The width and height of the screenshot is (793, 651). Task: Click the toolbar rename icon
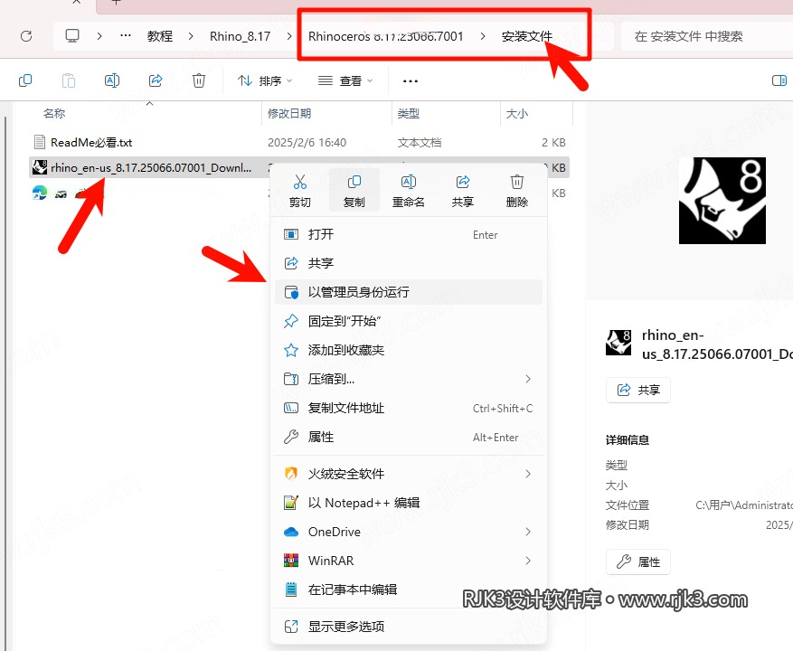point(112,80)
